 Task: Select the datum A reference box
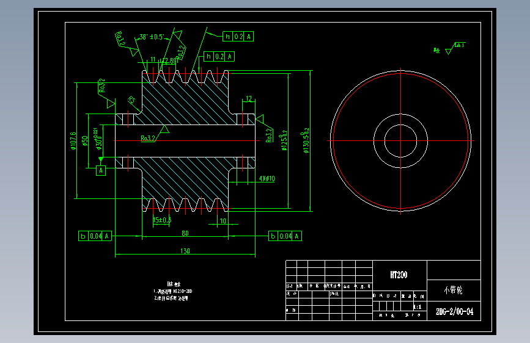[101, 170]
